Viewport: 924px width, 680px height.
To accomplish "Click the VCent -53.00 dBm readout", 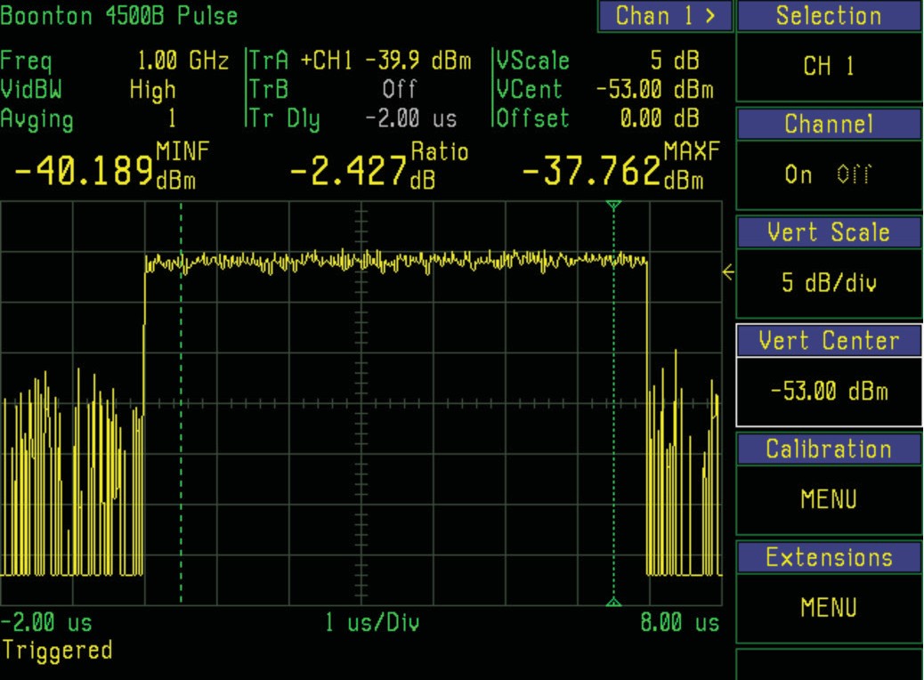I will pos(604,90).
